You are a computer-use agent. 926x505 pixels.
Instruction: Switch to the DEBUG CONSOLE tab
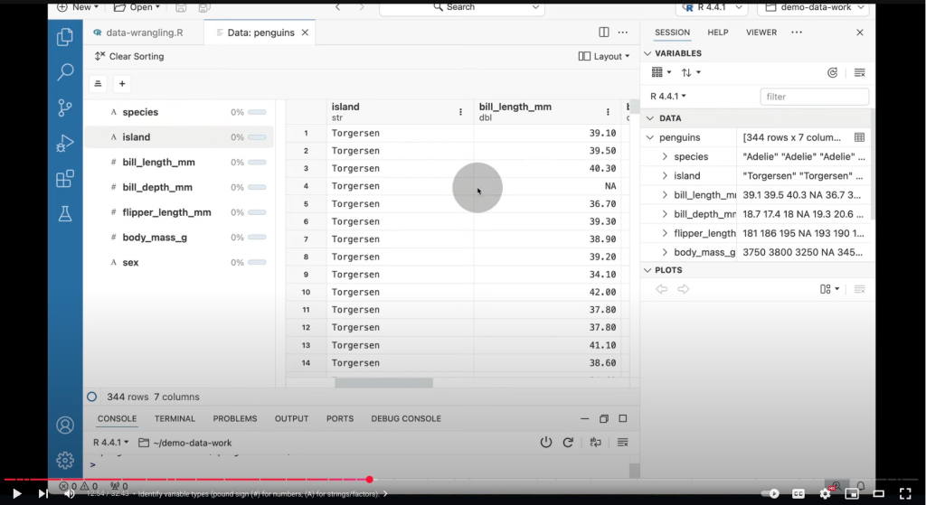(x=406, y=418)
